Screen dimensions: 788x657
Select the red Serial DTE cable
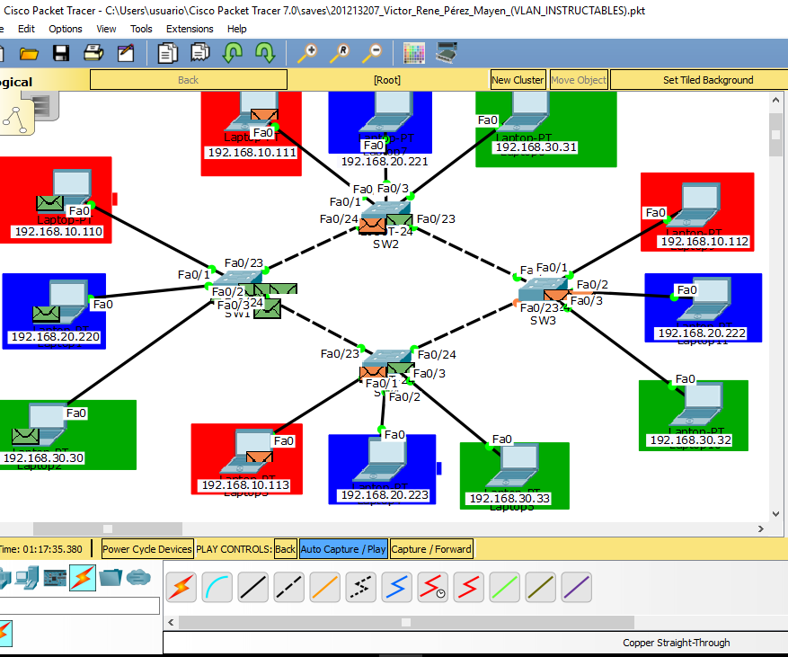tap(468, 587)
